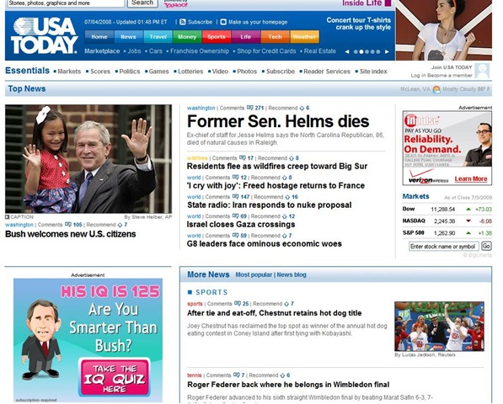Click the stock name or symbol input field
This screenshot has height=404, width=503.
click(444, 247)
